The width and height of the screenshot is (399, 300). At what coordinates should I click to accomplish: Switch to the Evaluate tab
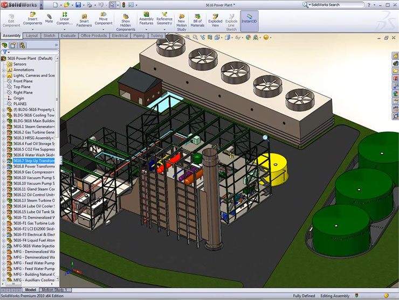[x=68, y=36]
